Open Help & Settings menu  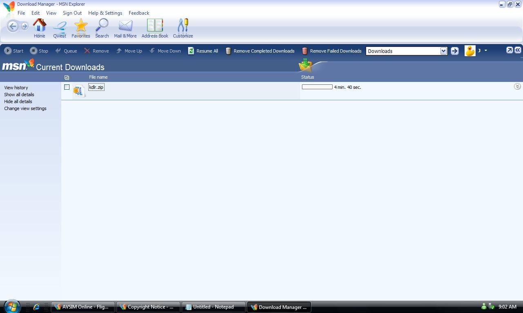tap(105, 13)
